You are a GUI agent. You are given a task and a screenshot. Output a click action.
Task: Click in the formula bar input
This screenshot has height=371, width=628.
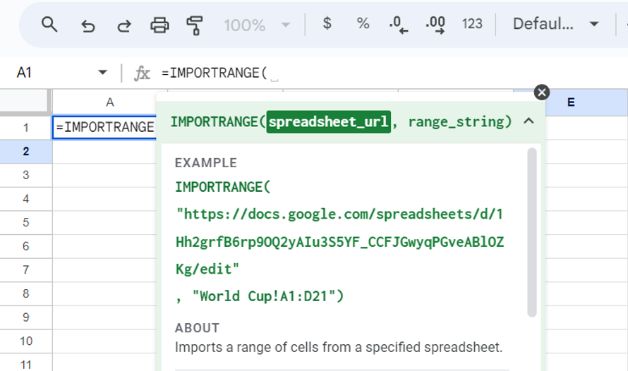point(388,73)
